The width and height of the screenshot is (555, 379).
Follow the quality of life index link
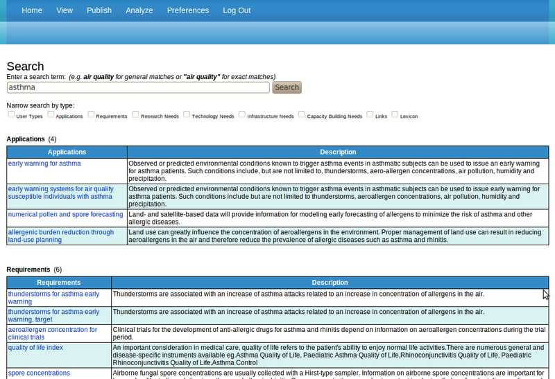point(35,347)
